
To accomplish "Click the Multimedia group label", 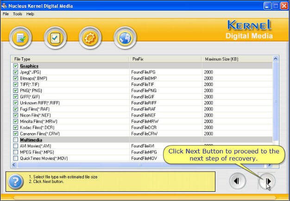I will 31,140.
